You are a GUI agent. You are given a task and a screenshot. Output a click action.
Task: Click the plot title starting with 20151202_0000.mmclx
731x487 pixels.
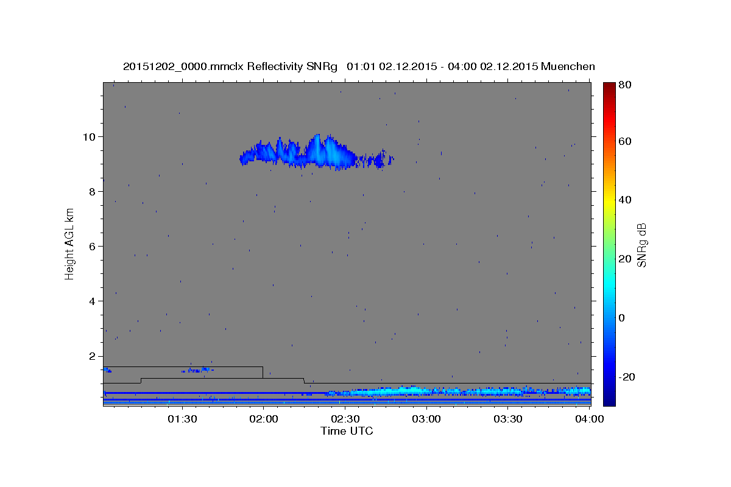coord(359,66)
